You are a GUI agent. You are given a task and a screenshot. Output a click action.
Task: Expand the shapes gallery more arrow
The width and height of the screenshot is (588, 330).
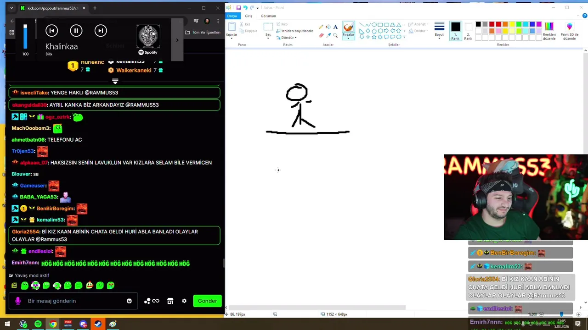click(404, 37)
